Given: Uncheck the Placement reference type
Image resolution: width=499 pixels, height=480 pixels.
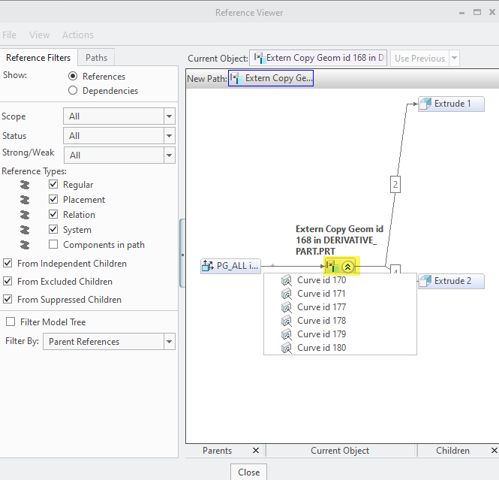Looking at the screenshot, I should click(x=53, y=200).
